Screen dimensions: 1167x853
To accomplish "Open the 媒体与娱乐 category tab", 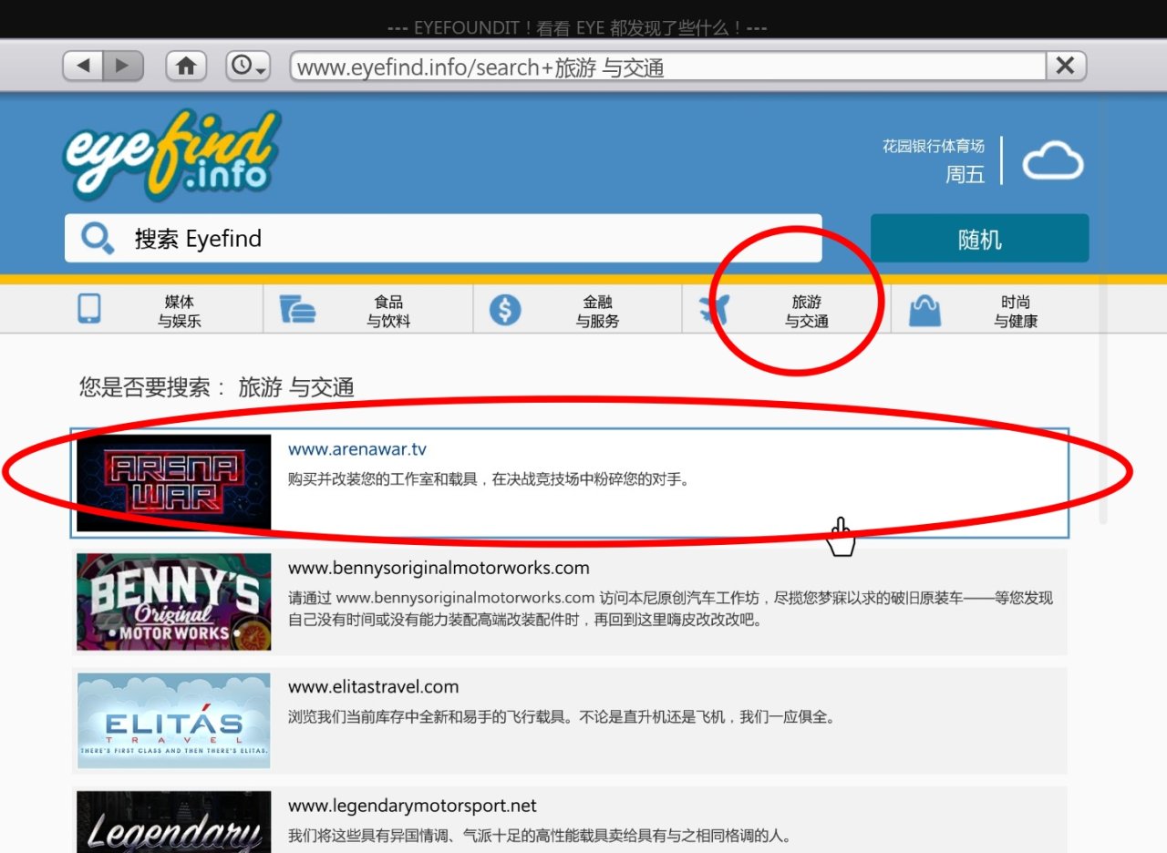I will [x=160, y=311].
